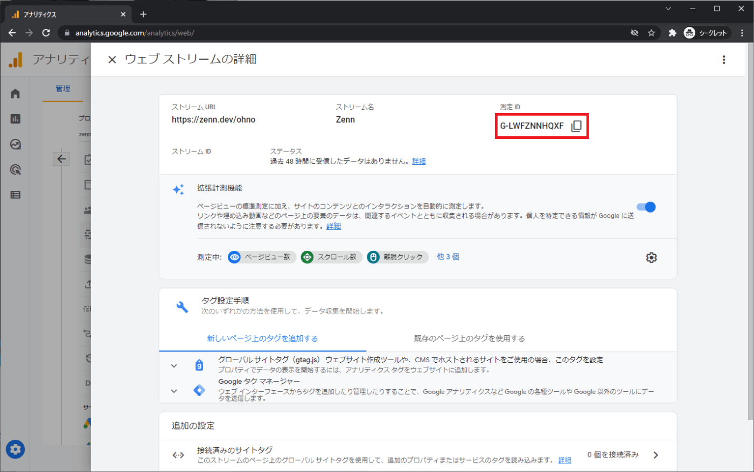This screenshot has height=472, width=754.
Task: Click the wrench icon beside タグ設定手順
Action: (182, 307)
